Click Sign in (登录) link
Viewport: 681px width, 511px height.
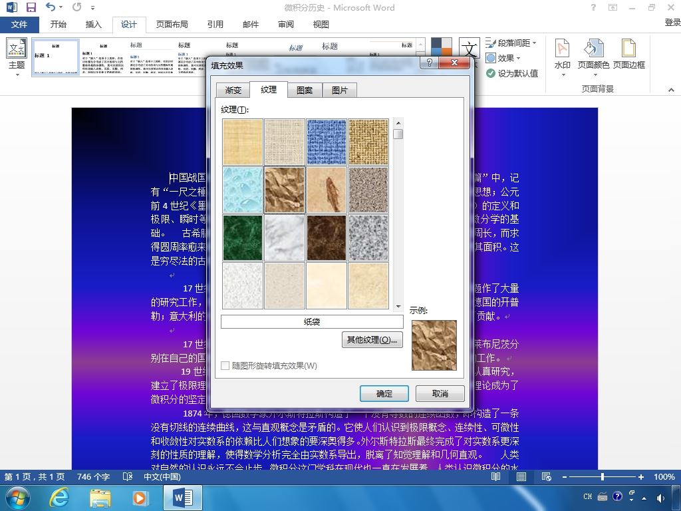coord(672,23)
